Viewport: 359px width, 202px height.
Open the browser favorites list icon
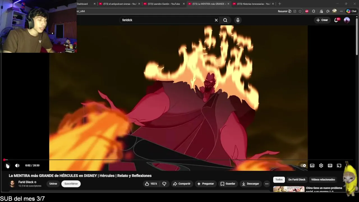tap(328, 11)
